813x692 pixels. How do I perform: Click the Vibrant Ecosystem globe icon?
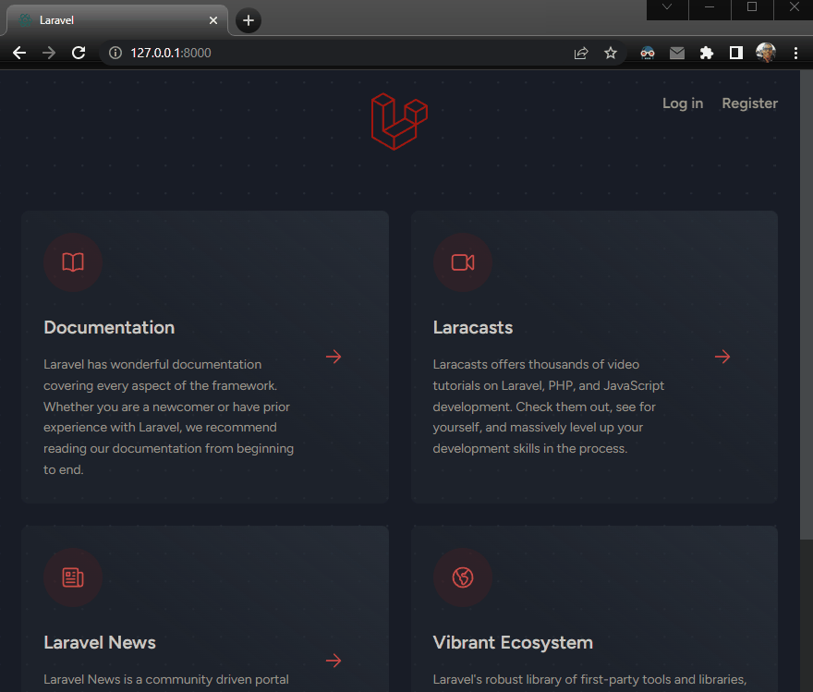click(463, 577)
